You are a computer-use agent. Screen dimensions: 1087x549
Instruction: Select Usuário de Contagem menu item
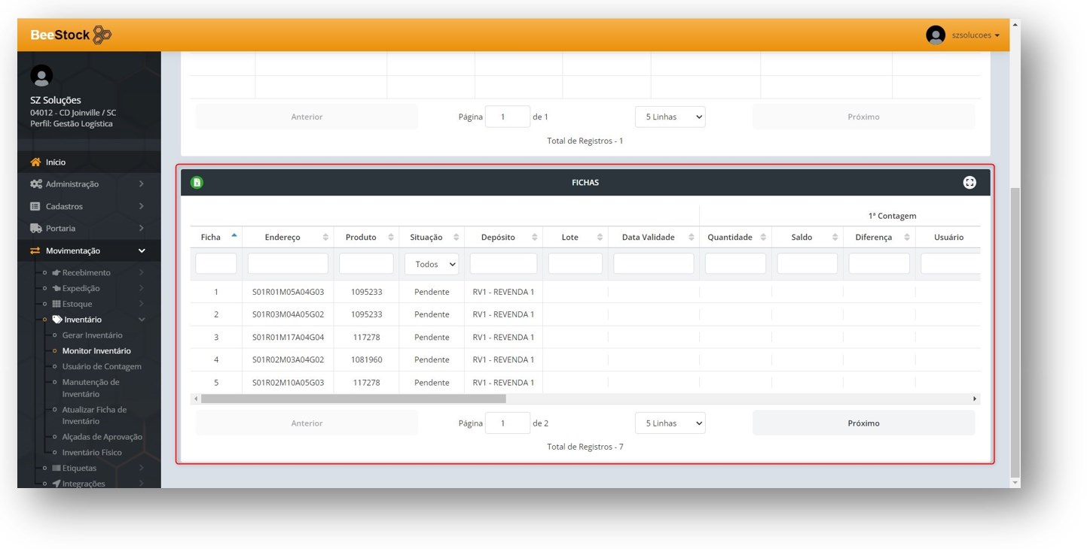[102, 367]
